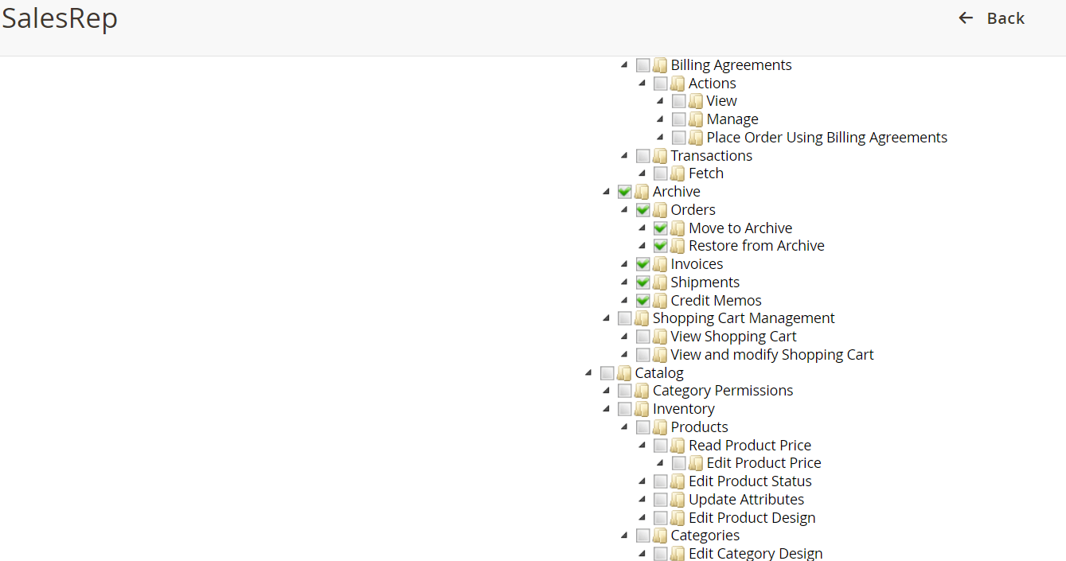Click folder icon of Billing Agreements
The height and width of the screenshot is (561, 1066).
point(660,65)
